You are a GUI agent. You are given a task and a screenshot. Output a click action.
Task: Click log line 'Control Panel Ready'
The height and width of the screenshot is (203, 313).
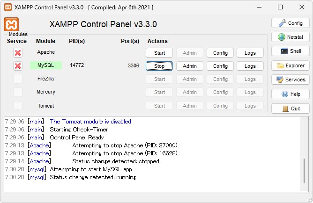pos(77,138)
